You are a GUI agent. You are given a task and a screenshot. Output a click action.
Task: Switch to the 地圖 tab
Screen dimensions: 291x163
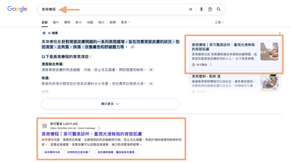(90, 23)
